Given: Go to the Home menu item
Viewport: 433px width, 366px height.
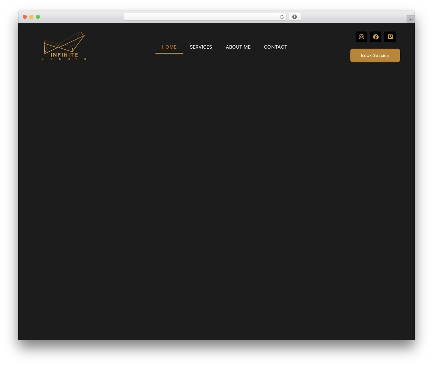Looking at the screenshot, I should click(169, 47).
